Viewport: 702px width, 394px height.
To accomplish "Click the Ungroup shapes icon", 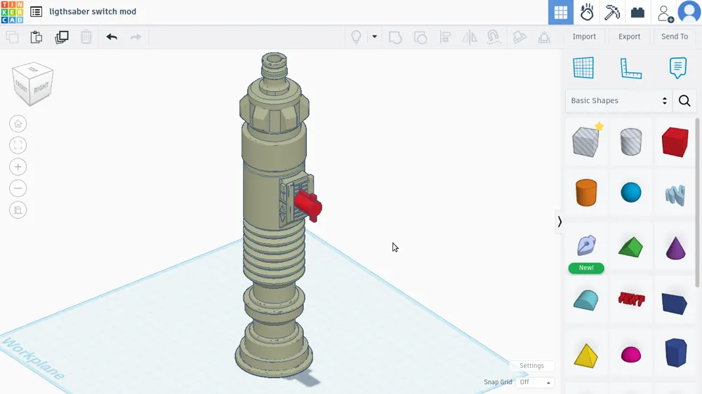I will point(420,36).
